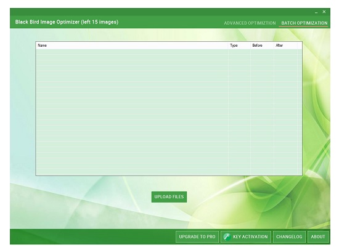Open the Upgrade to Pro page
This screenshot has width=339, height=250.
coord(197,236)
